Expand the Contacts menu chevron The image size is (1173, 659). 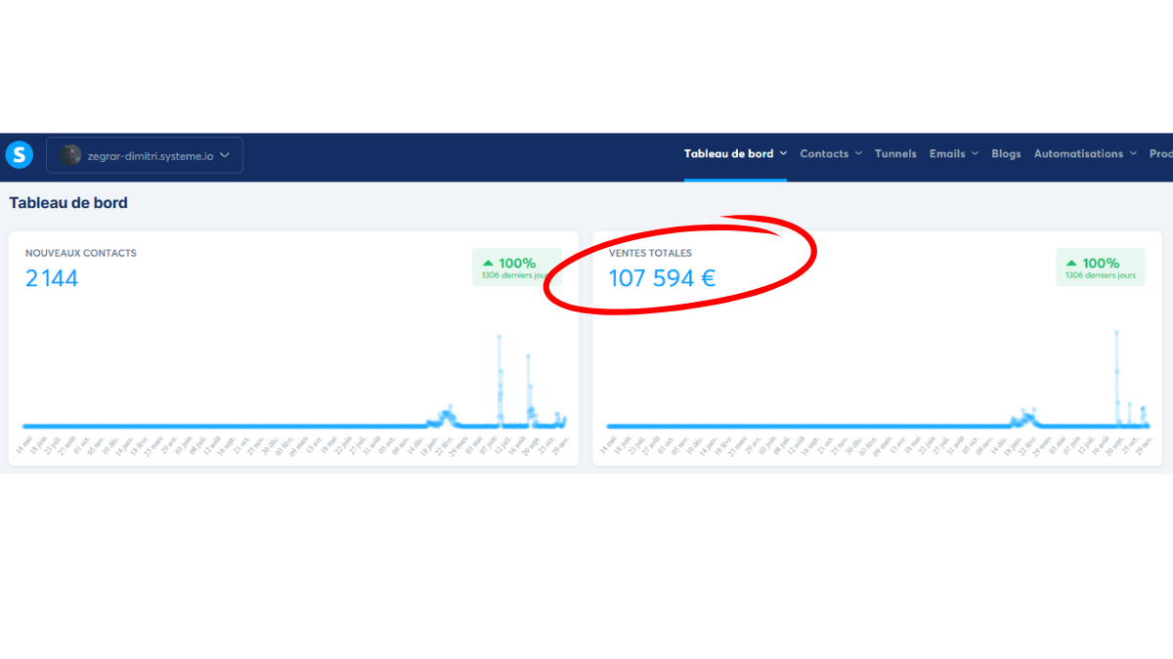tap(858, 153)
